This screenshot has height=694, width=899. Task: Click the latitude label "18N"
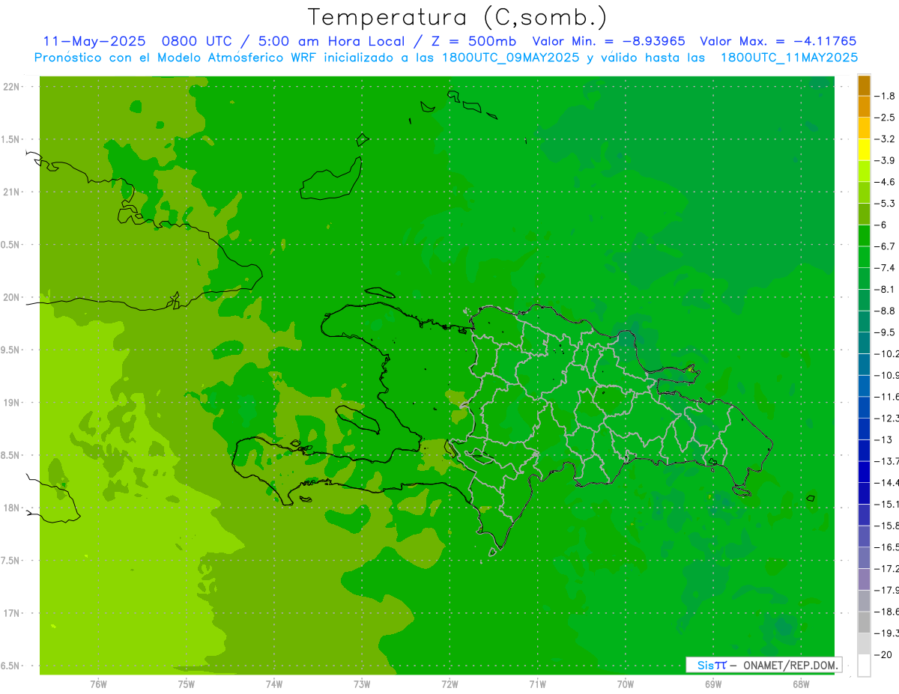tap(13, 508)
